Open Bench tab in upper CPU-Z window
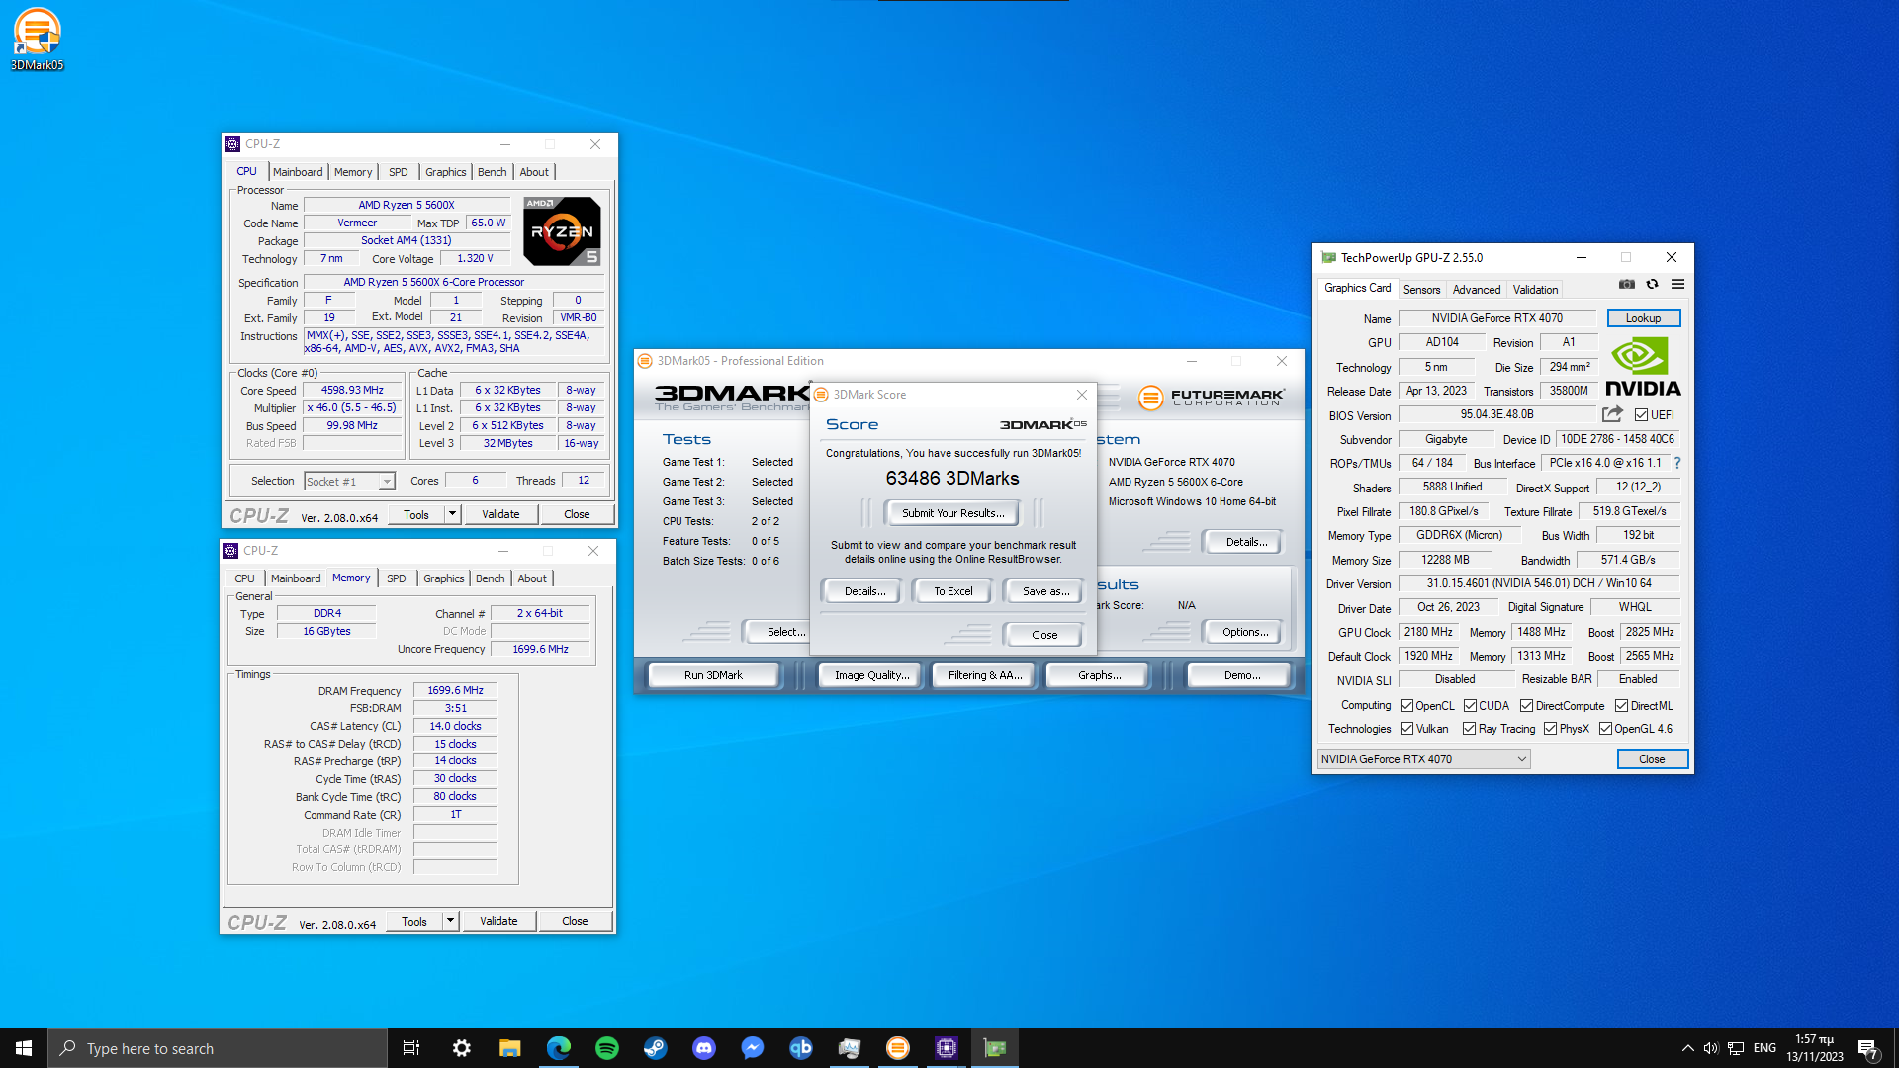Viewport: 1899px width, 1068px height. tap(492, 172)
